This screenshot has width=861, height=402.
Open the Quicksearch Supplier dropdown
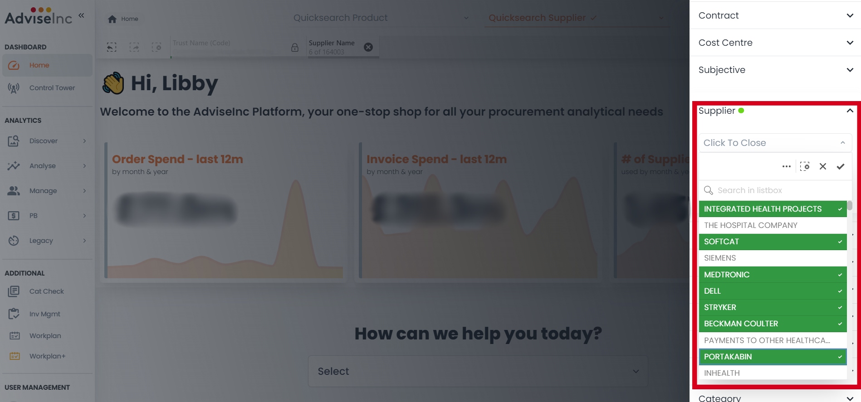[577, 18]
